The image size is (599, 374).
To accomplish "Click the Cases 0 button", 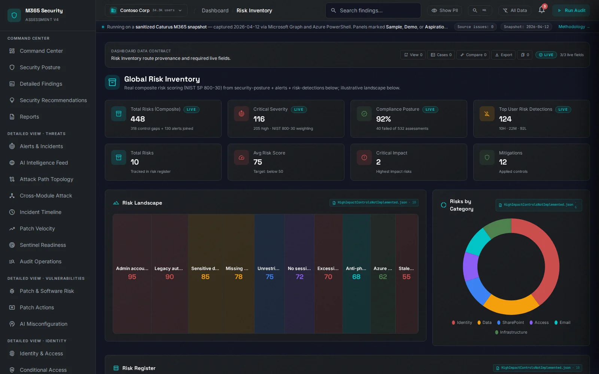I will point(441,55).
